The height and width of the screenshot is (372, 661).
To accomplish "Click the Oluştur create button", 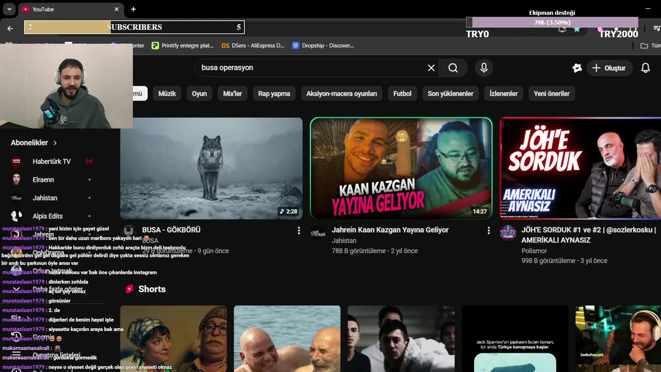I will (x=609, y=68).
